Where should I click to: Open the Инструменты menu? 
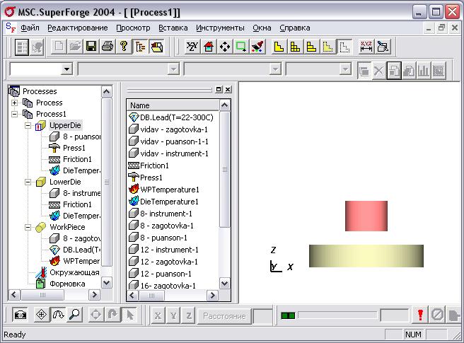(220, 28)
